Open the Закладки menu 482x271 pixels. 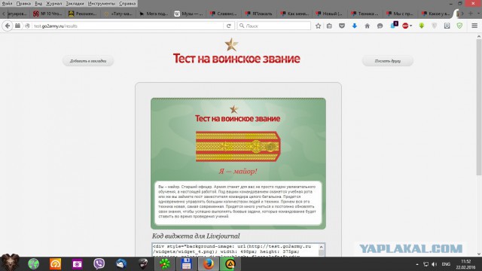click(x=75, y=3)
